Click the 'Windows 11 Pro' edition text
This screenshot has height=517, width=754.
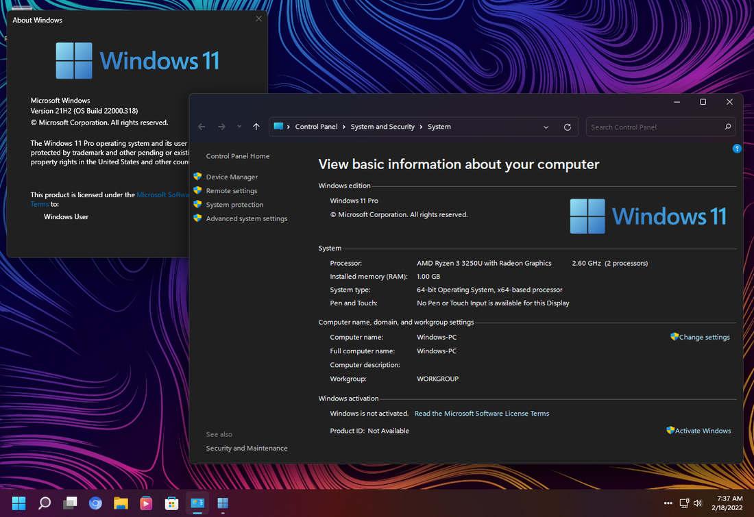coord(354,201)
